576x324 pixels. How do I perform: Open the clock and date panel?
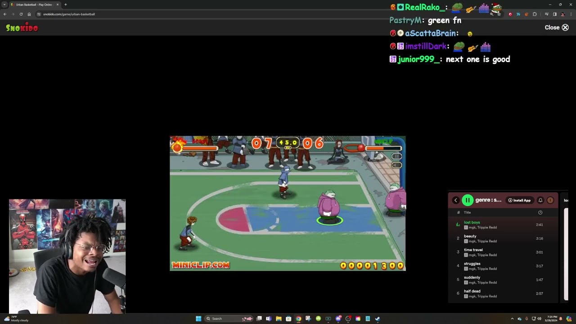coord(551,319)
